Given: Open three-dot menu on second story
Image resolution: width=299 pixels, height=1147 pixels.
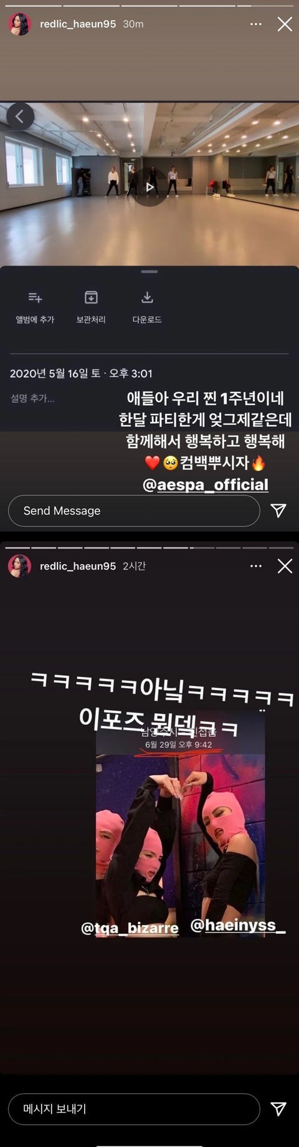Looking at the screenshot, I should click(x=255, y=566).
